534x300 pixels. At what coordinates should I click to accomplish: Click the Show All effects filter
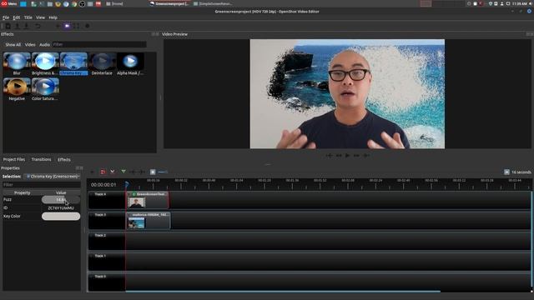(x=13, y=44)
